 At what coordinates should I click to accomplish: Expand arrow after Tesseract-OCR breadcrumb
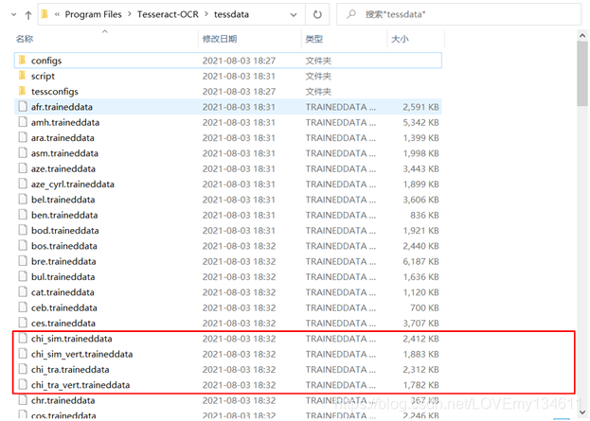pyautogui.click(x=206, y=14)
